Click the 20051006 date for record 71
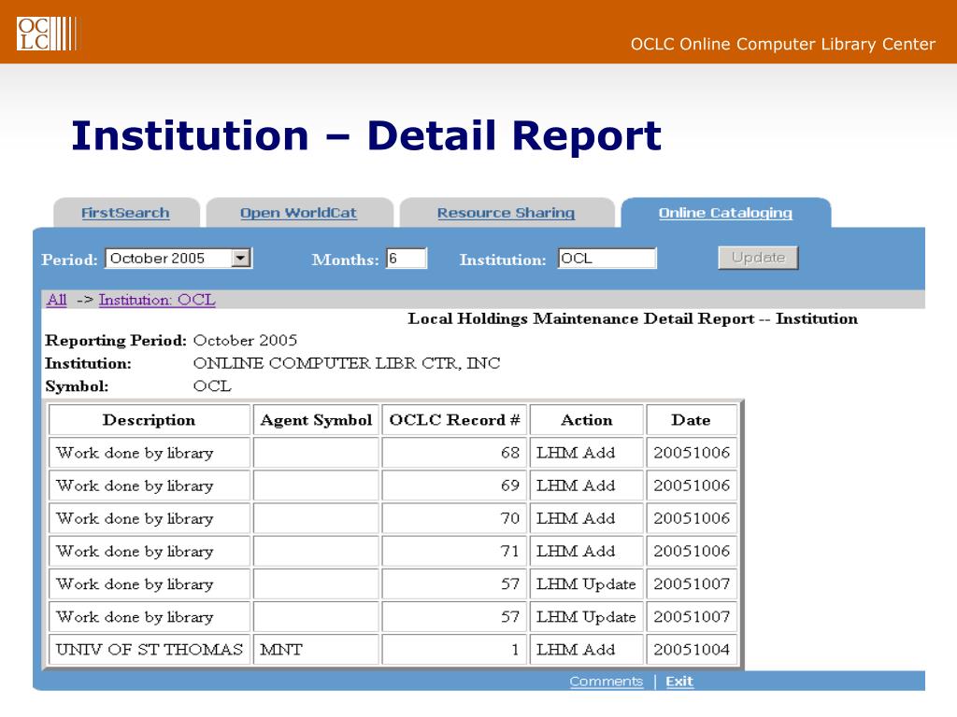This screenshot has height=717, width=957. [x=692, y=552]
